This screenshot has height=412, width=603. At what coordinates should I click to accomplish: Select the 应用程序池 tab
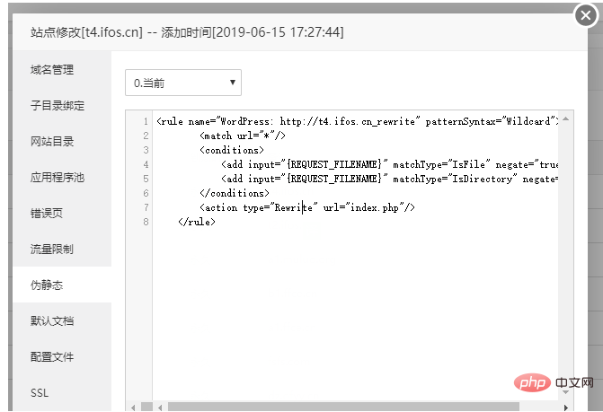(x=58, y=178)
